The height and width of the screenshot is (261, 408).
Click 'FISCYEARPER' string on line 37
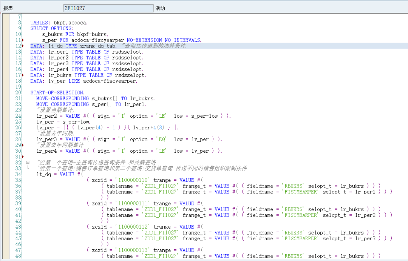(x=301, y=192)
